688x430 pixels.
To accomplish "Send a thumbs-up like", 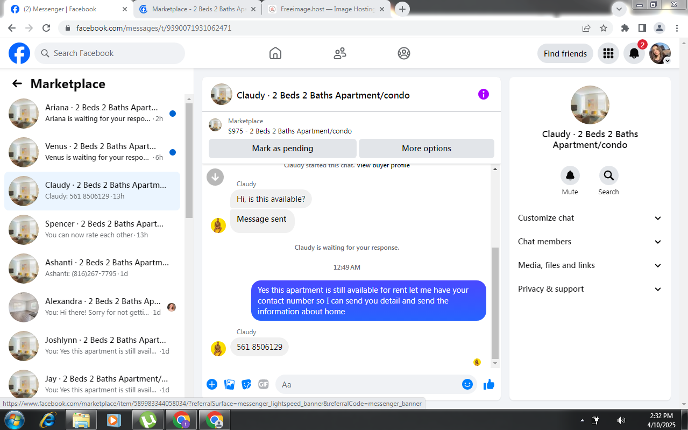I will coord(489,384).
